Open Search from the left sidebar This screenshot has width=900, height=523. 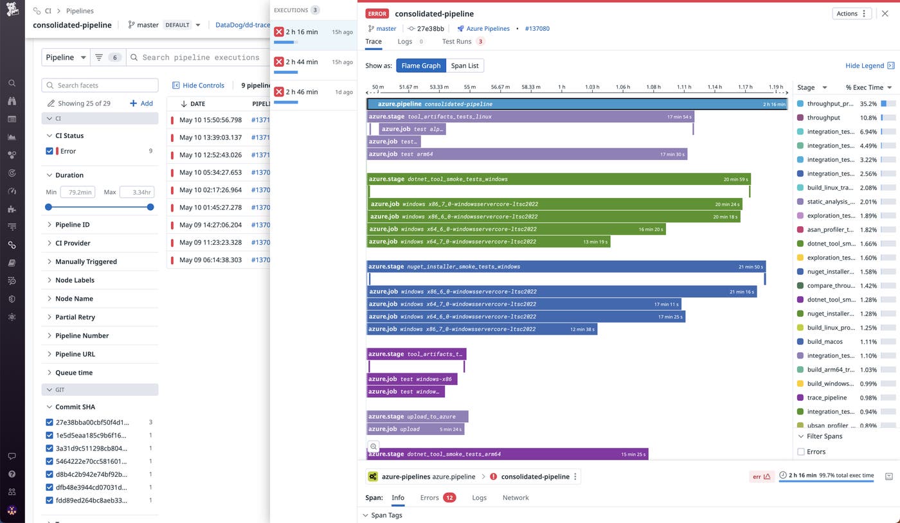12,83
